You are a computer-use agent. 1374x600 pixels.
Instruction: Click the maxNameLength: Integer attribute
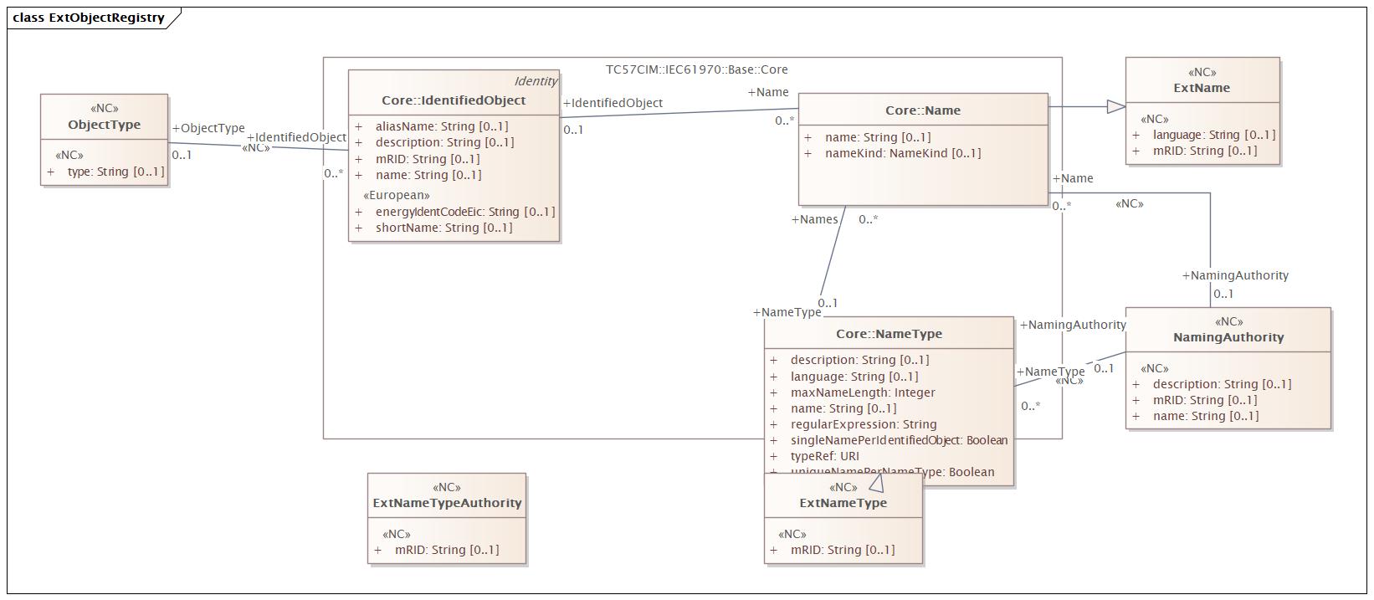click(862, 392)
